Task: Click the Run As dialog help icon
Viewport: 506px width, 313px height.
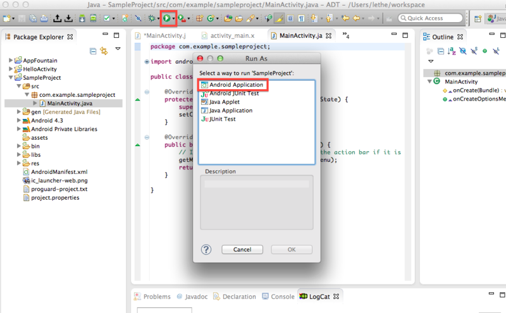Action: (x=206, y=249)
